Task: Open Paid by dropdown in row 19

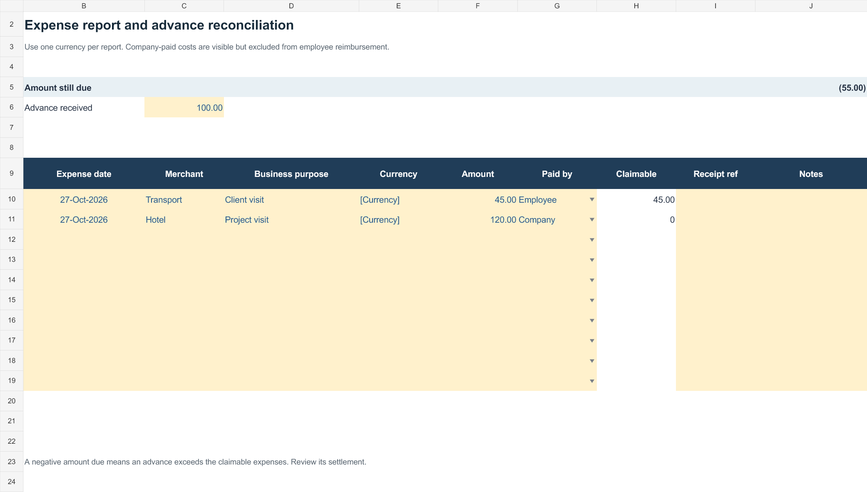Action: point(592,381)
